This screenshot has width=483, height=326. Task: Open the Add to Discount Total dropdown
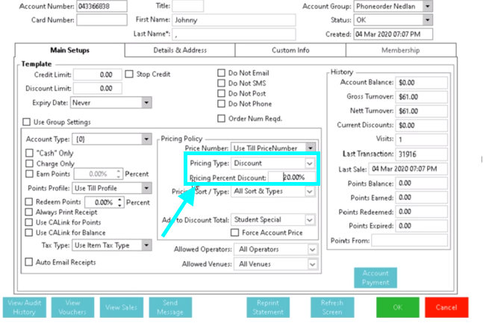310,220
